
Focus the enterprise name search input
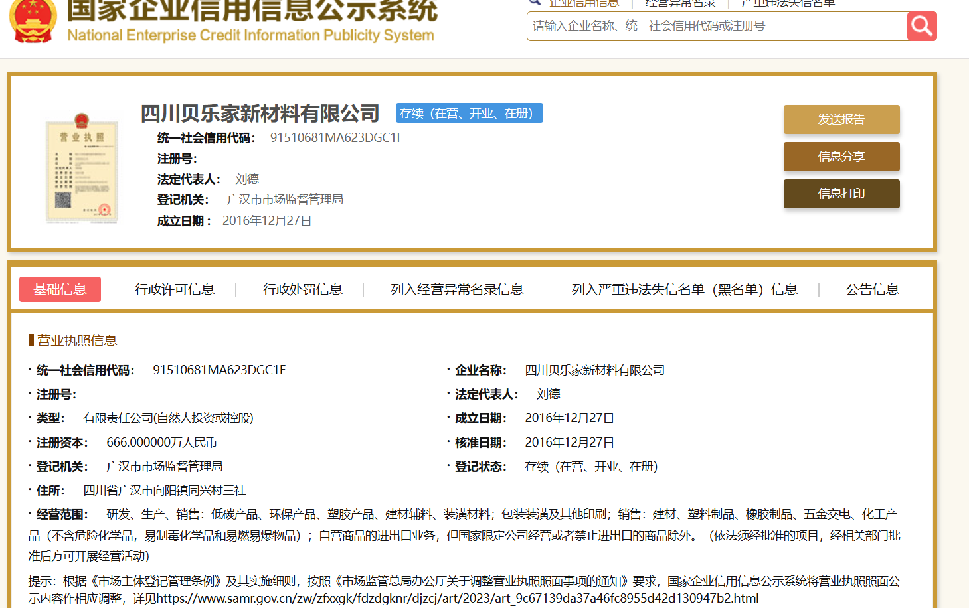[717, 26]
